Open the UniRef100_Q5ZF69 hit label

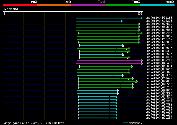pyautogui.click(x=158, y=75)
